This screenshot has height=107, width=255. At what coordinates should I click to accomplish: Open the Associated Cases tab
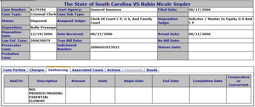88,70
